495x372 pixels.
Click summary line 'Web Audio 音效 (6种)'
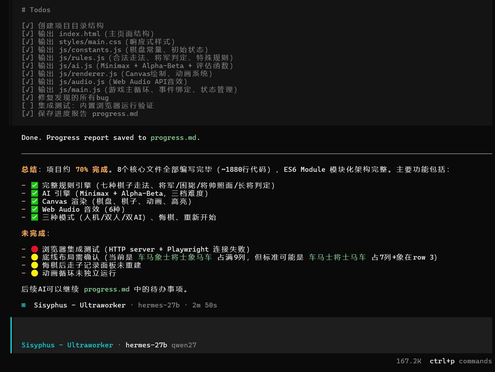pos(84,209)
